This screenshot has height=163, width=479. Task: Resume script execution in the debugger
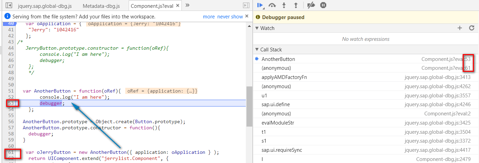tap(260, 5)
